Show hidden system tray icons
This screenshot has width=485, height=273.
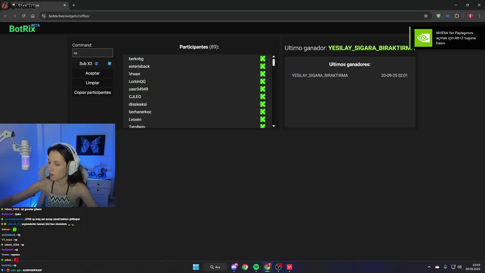tap(429, 267)
